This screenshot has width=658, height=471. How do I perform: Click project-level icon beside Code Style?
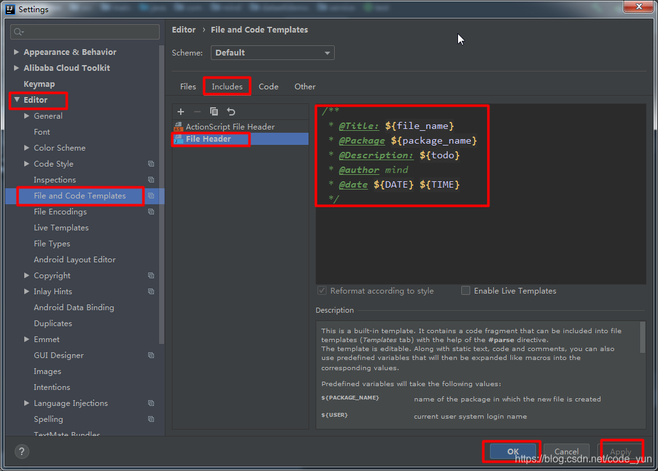151,164
